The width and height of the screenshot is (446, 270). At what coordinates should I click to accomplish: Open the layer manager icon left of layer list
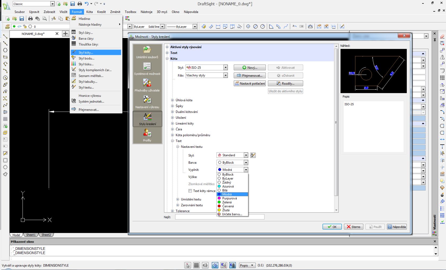pyautogui.click(x=7, y=26)
